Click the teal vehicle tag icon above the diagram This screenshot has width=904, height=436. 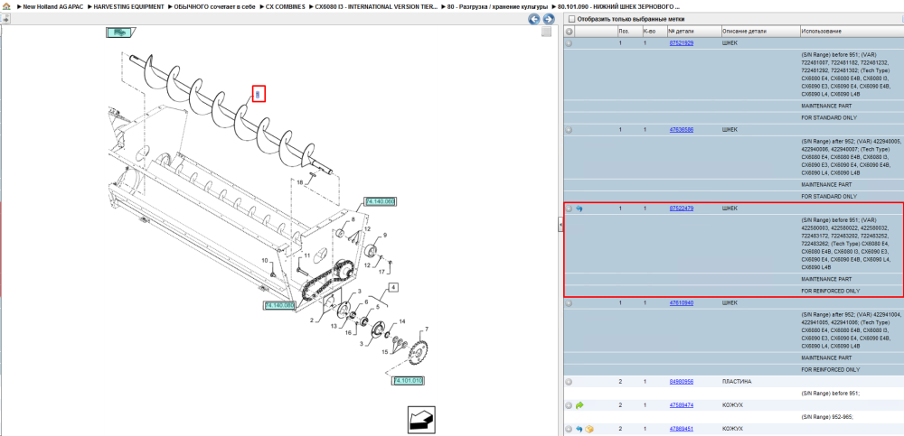tap(120, 32)
